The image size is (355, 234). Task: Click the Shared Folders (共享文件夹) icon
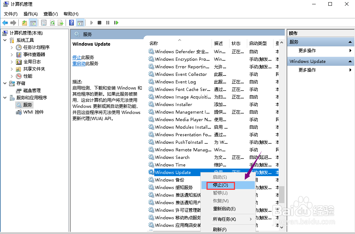[x=19, y=69]
